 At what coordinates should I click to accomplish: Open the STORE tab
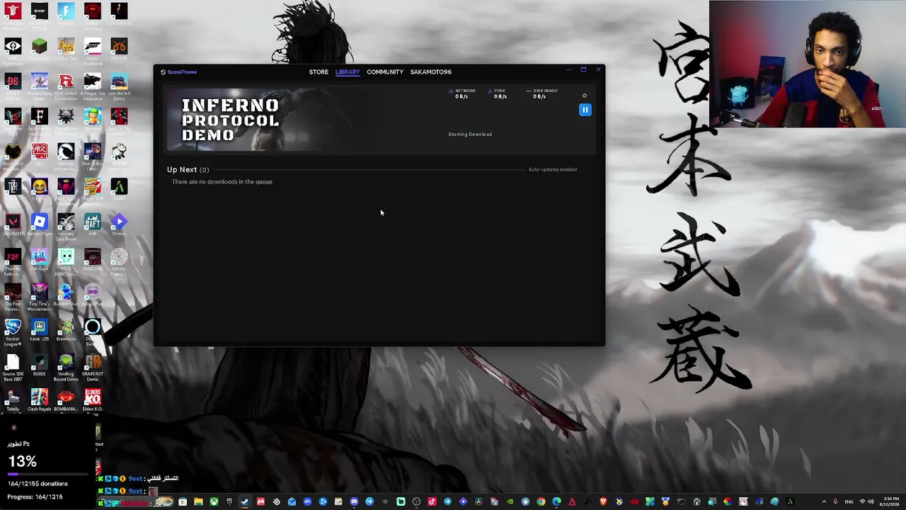[319, 72]
